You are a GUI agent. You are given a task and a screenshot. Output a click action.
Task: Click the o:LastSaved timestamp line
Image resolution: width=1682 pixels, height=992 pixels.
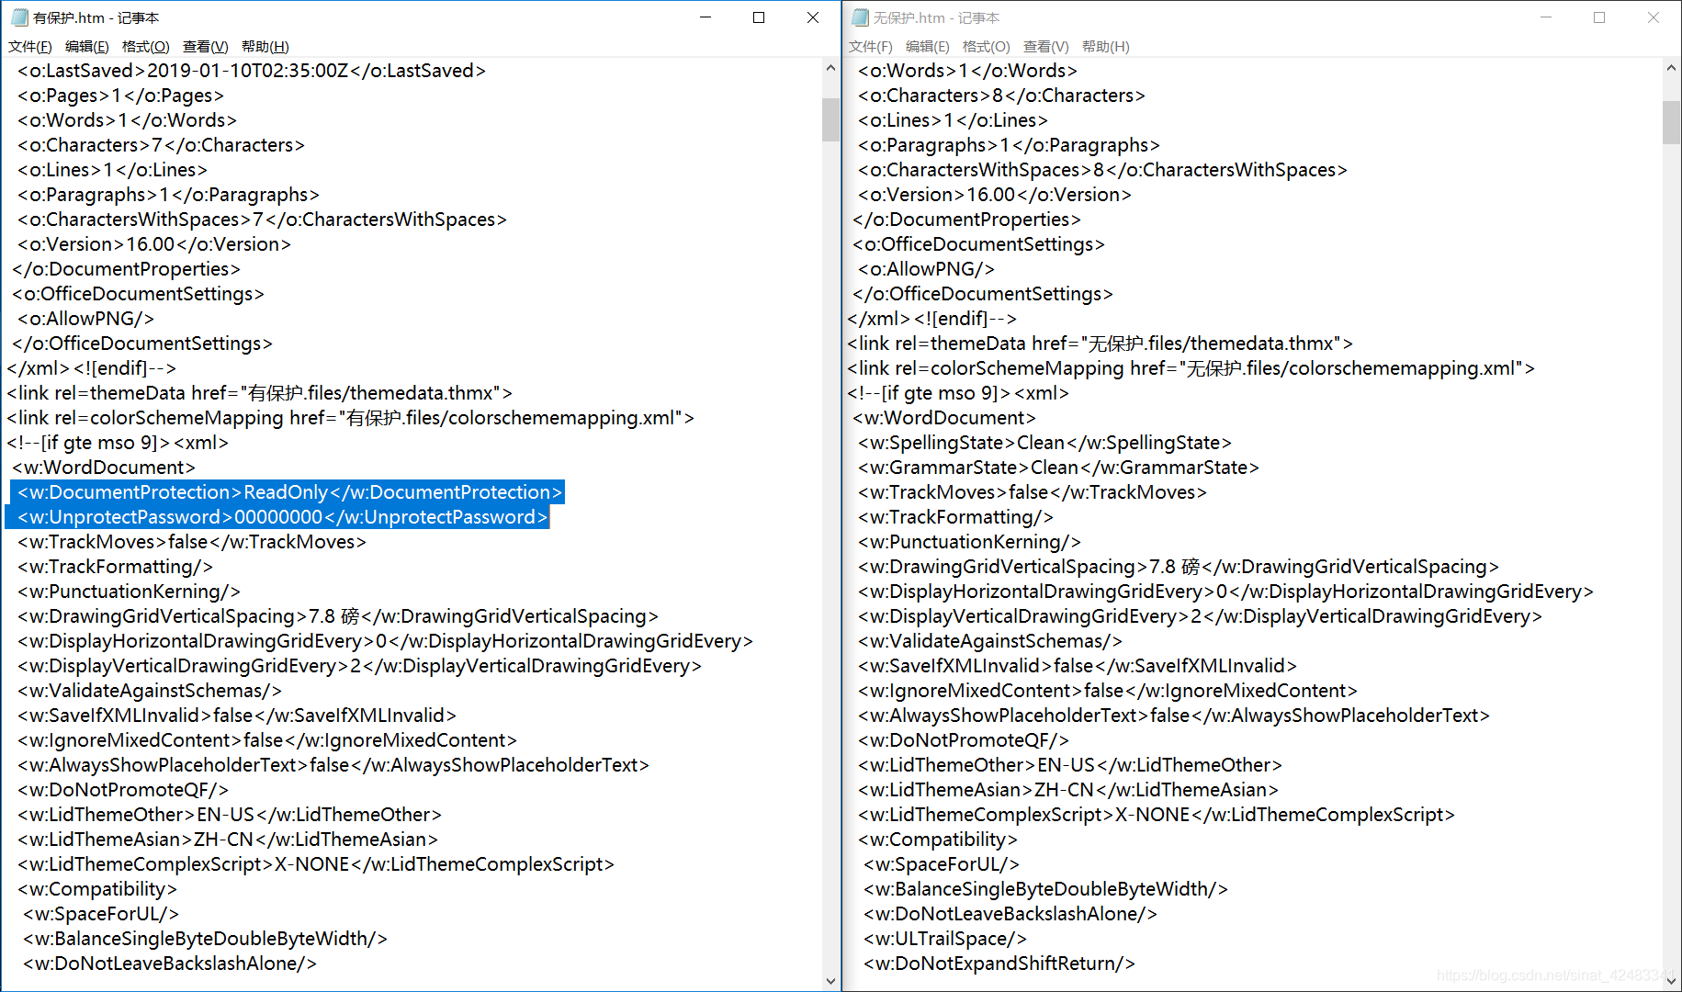[x=251, y=71]
